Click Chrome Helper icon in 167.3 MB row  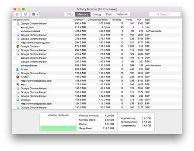point(18,89)
